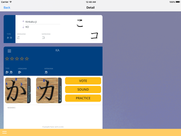Open the menu icon in bottom yellow bar

point(5,132)
